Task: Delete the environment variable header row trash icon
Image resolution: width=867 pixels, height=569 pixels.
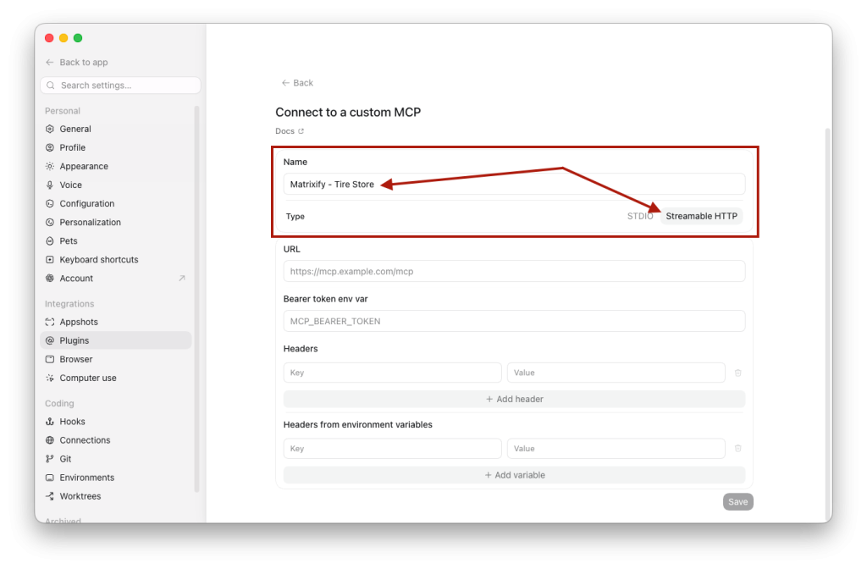Action: point(737,449)
